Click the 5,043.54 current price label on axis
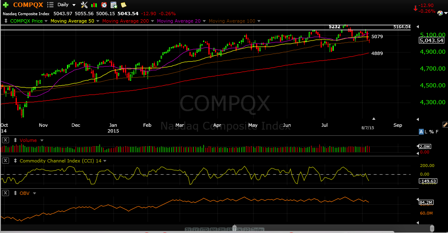This screenshot has height=233, width=448. [x=432, y=41]
